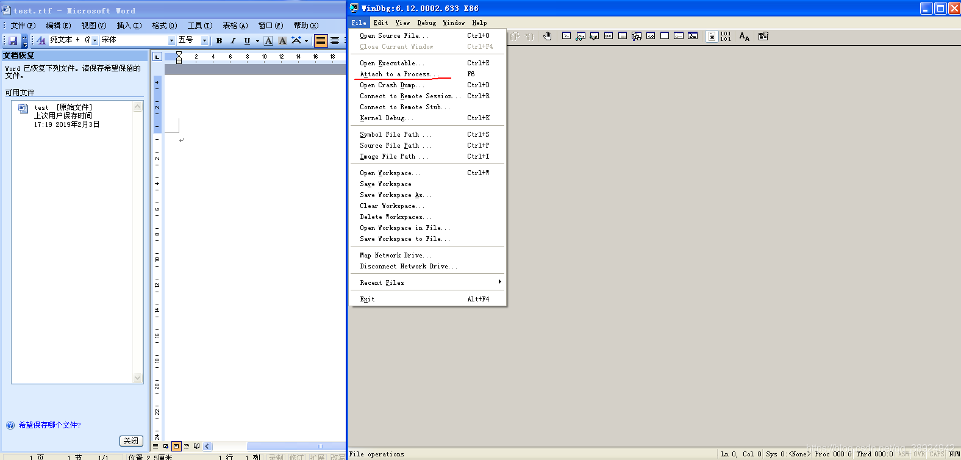961x460 pixels.
Task: Click the Character Shading icon in Word
Action: click(x=282, y=41)
